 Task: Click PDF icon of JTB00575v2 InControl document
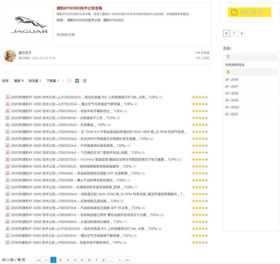coord(8,159)
